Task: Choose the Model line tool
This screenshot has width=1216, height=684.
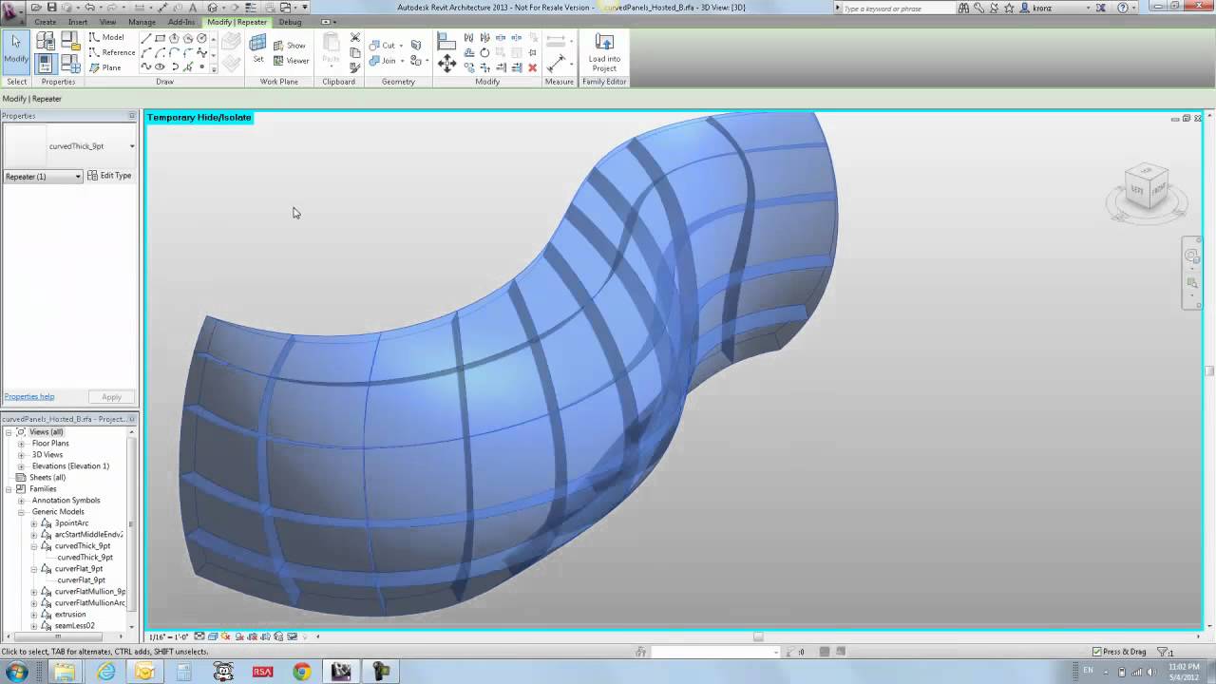Action: (x=106, y=37)
